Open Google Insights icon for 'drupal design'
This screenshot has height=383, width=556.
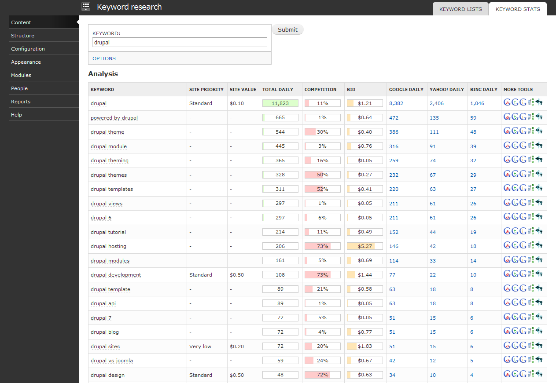click(523, 375)
